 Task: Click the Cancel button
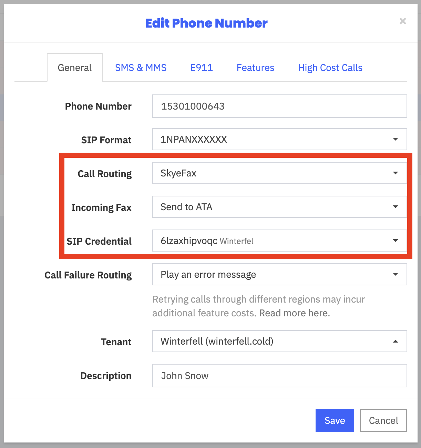point(383,420)
